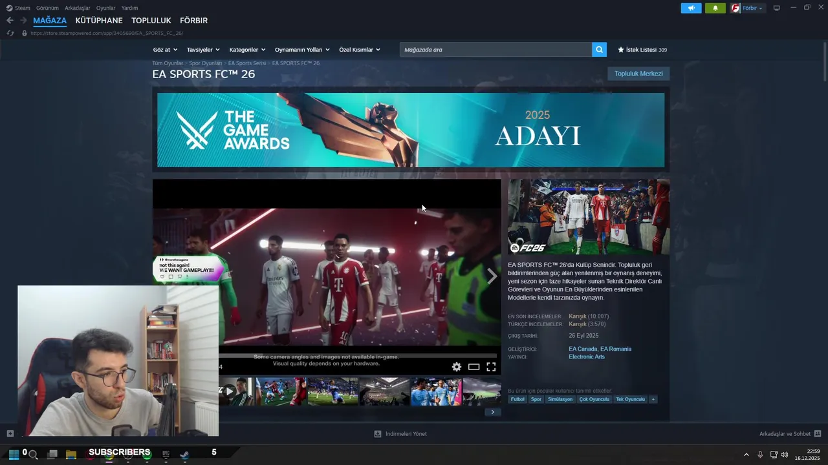Image resolution: width=828 pixels, height=465 pixels.
Task: Open the Windows Start menu
Action: tap(14, 455)
